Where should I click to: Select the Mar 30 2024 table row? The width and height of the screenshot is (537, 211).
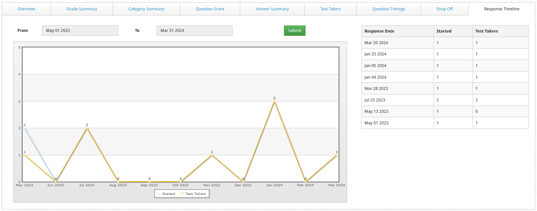(x=445, y=43)
